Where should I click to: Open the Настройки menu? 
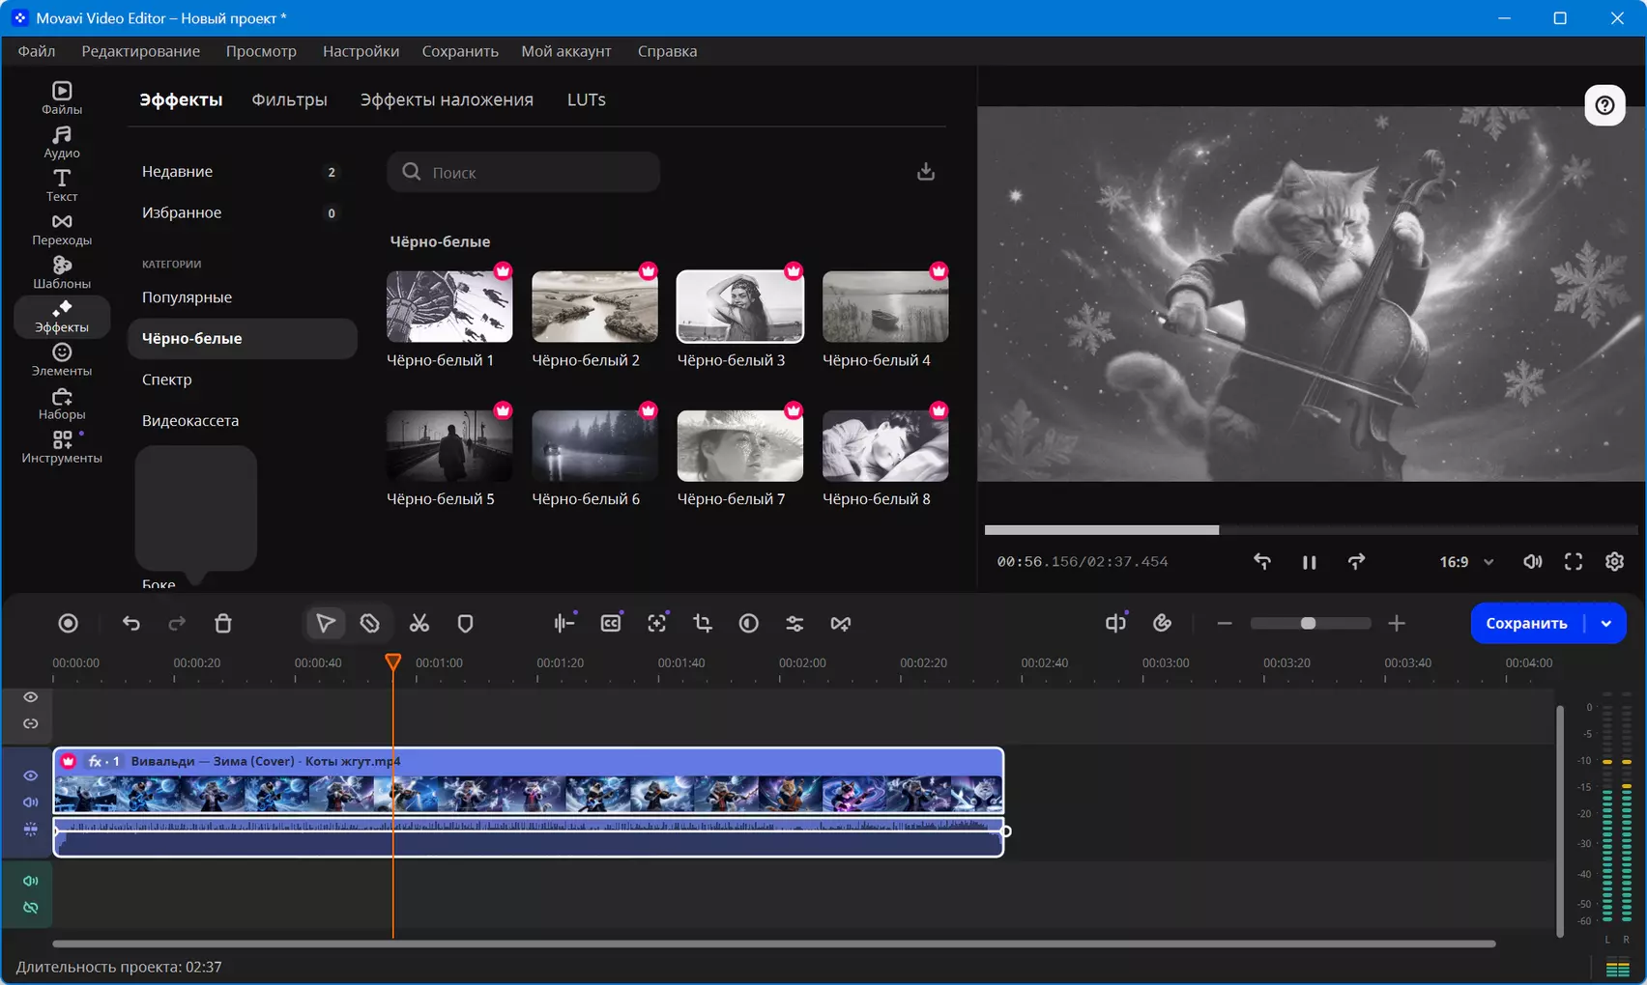click(361, 51)
